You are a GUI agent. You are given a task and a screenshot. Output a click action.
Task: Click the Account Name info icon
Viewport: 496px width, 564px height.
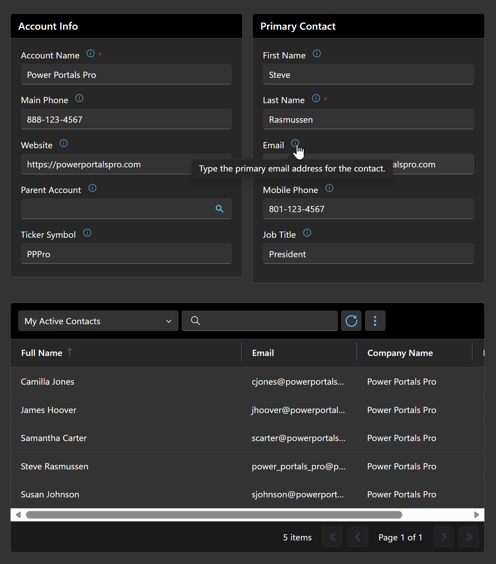(x=91, y=54)
